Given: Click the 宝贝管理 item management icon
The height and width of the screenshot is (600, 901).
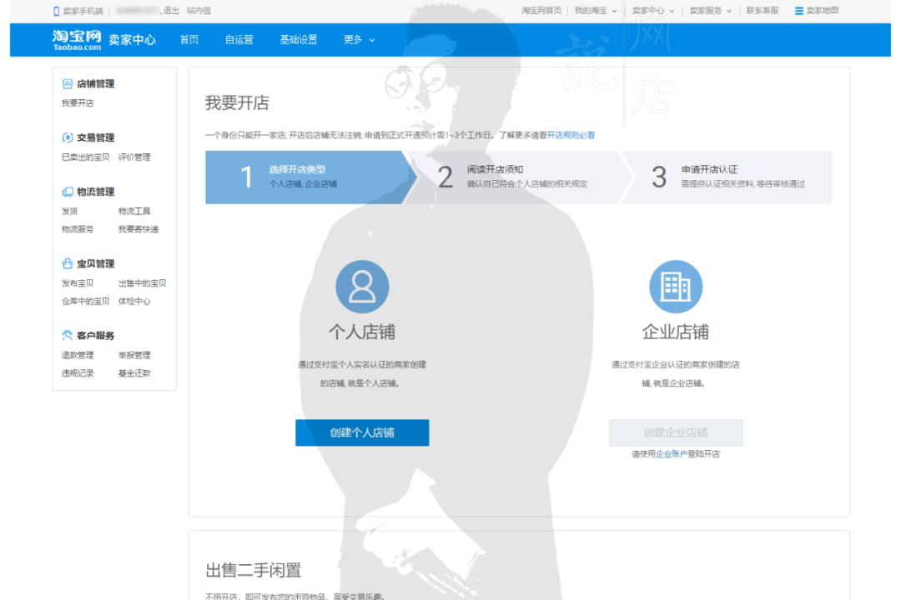Looking at the screenshot, I should (68, 263).
